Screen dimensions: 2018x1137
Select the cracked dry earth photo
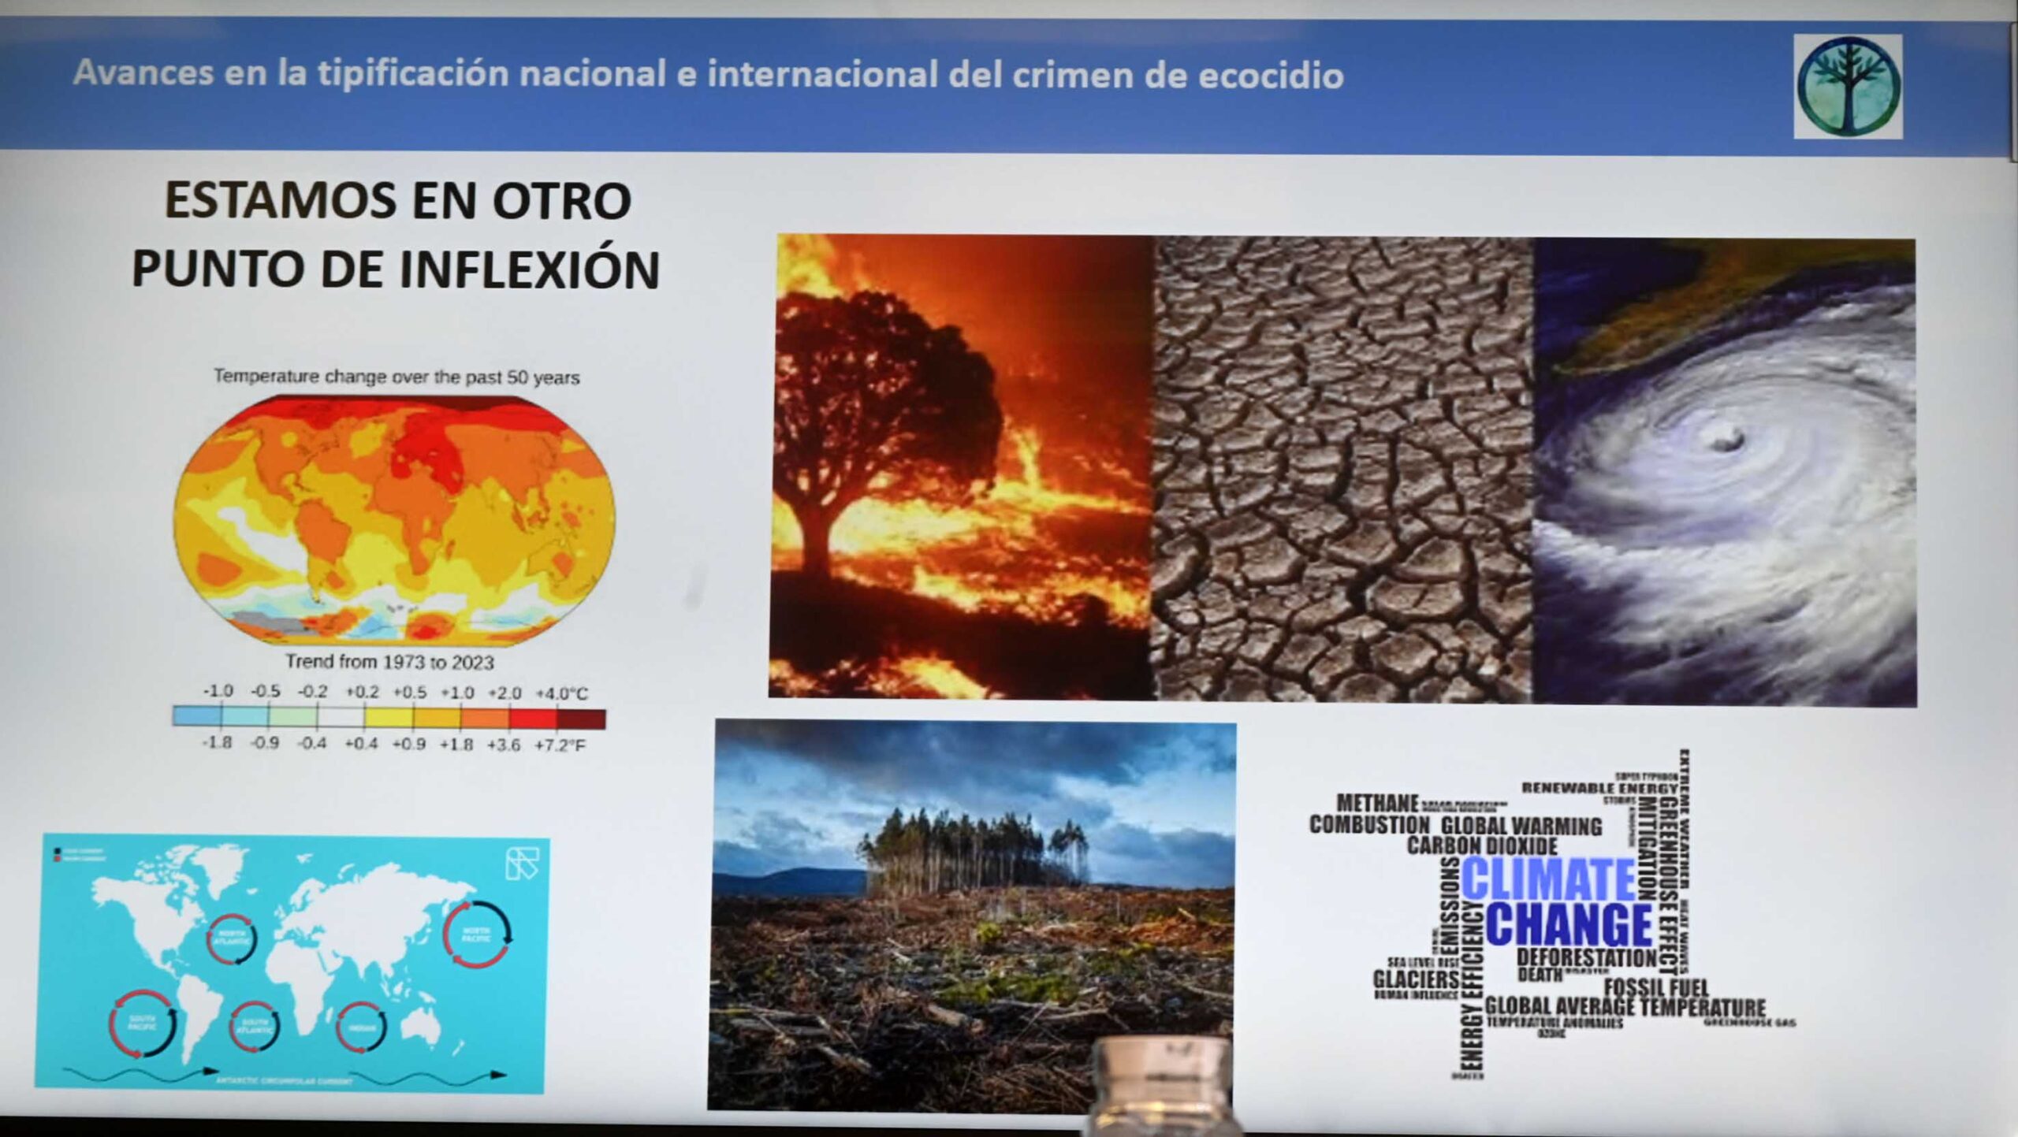point(1343,469)
